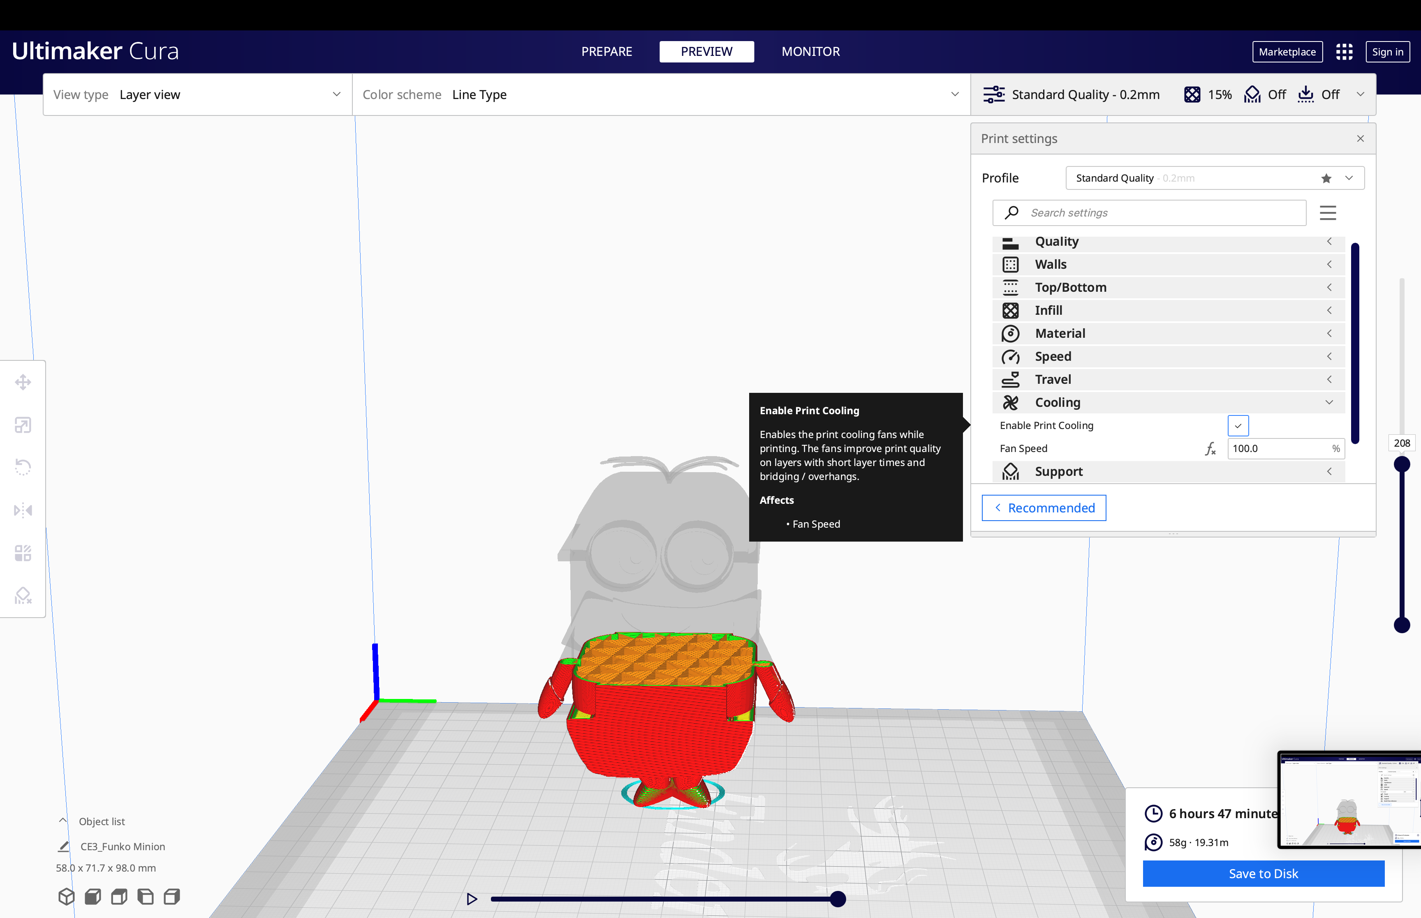The image size is (1421, 918).
Task: Close the Print settings panel
Action: [x=1360, y=138]
